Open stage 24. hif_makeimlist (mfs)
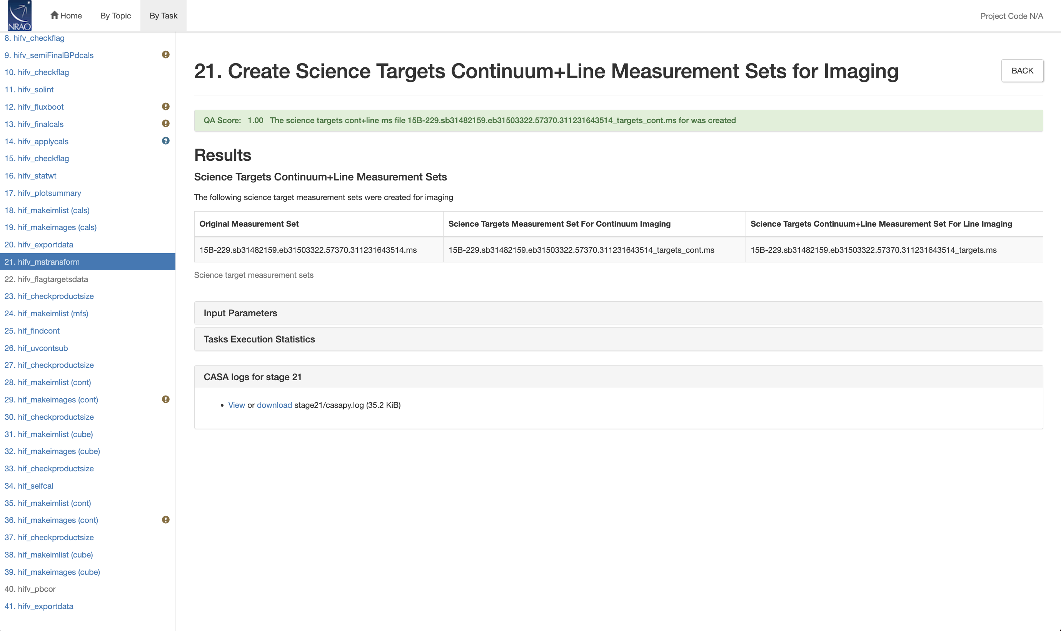 click(x=46, y=313)
